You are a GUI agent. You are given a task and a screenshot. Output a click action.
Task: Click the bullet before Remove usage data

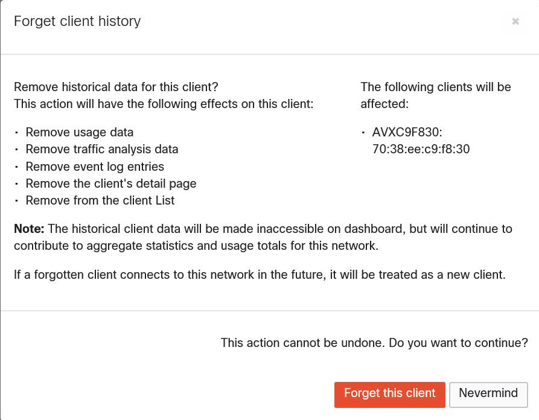point(17,133)
